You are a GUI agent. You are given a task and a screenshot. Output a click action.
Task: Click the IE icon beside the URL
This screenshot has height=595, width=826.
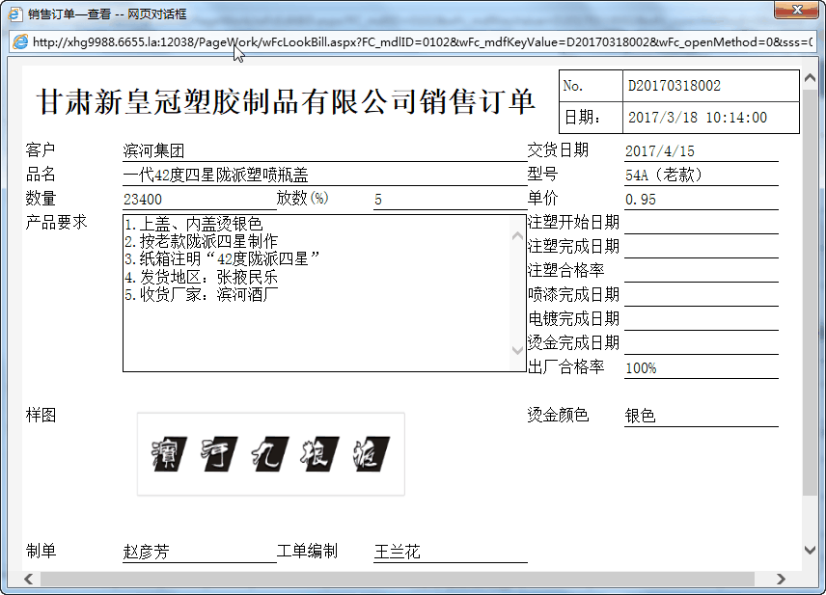19,41
